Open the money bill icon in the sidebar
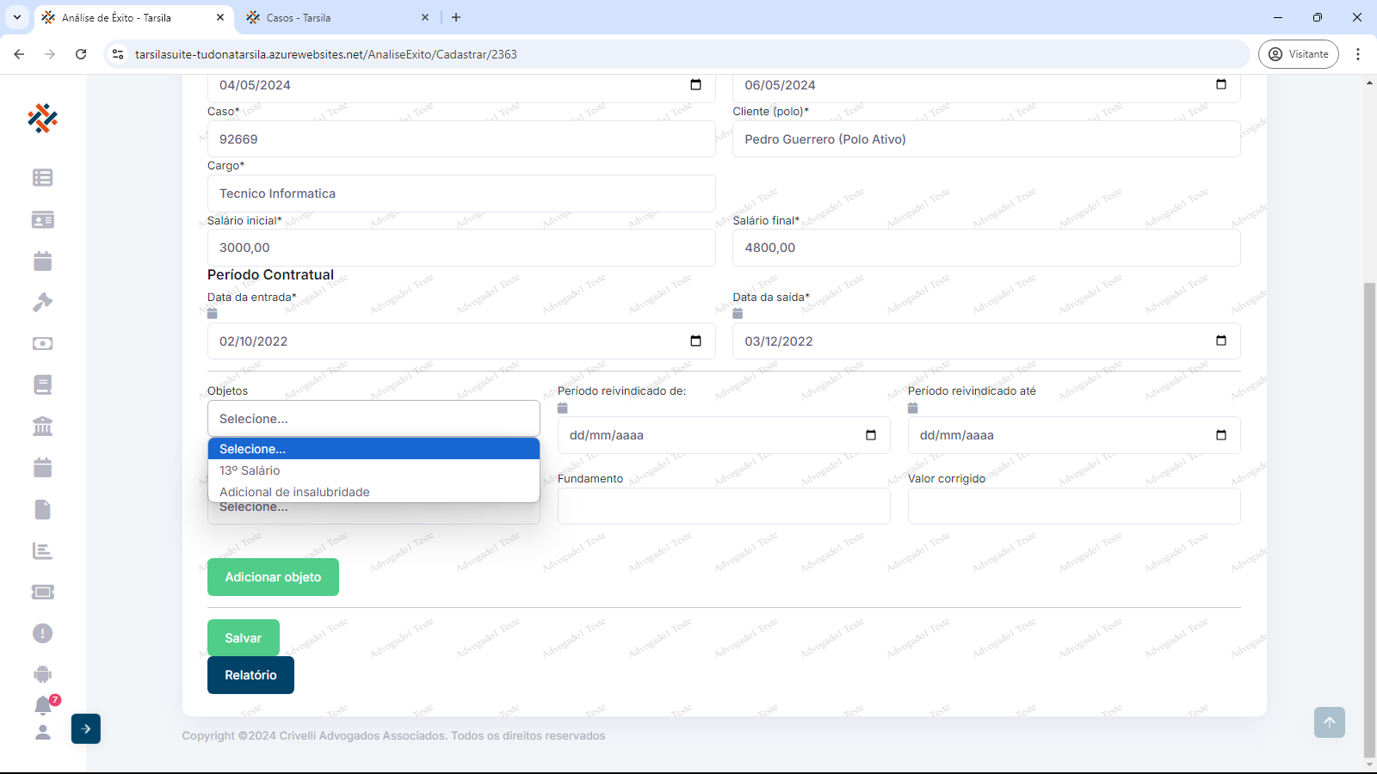The width and height of the screenshot is (1377, 774). [x=42, y=343]
